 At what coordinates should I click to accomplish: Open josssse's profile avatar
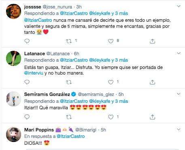[14, 11]
